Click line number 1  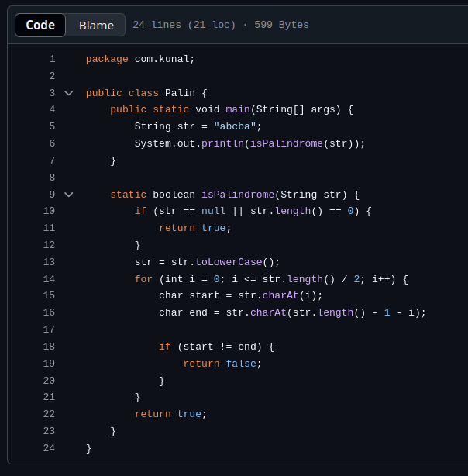52,59
